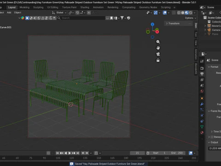Select rendered viewport shading

coord(191,13)
